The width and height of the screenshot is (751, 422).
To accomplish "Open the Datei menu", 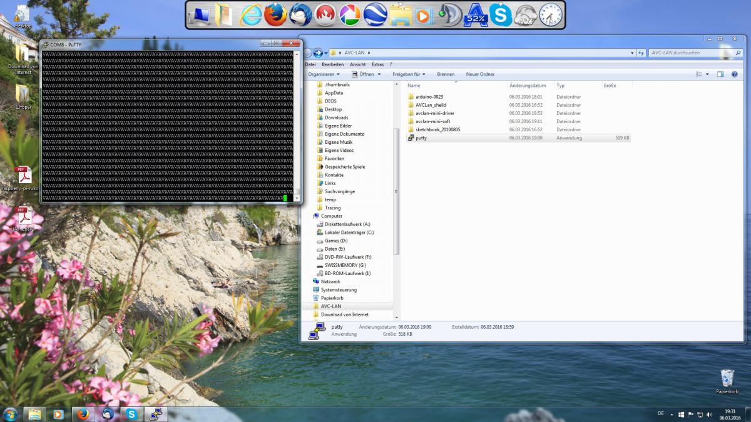I will 310,64.
